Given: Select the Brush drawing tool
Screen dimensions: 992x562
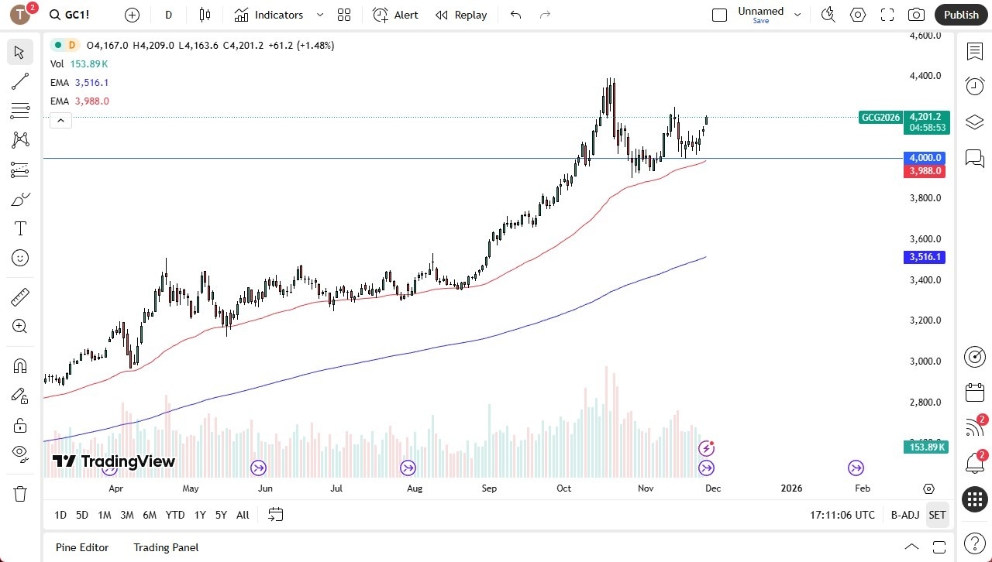Looking at the screenshot, I should tap(19, 199).
